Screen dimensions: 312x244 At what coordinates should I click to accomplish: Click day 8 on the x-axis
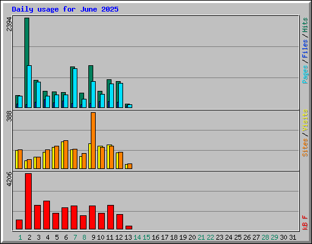click(84, 237)
